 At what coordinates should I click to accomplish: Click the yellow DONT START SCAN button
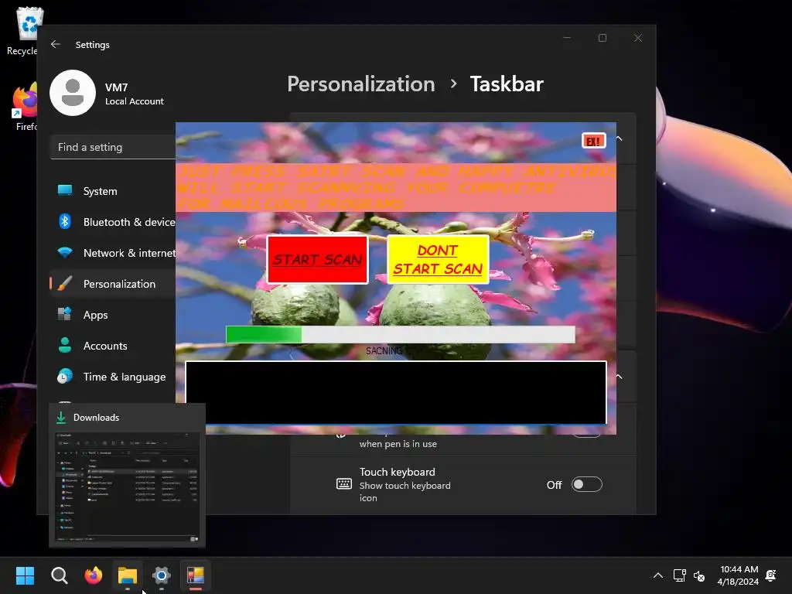click(x=438, y=260)
